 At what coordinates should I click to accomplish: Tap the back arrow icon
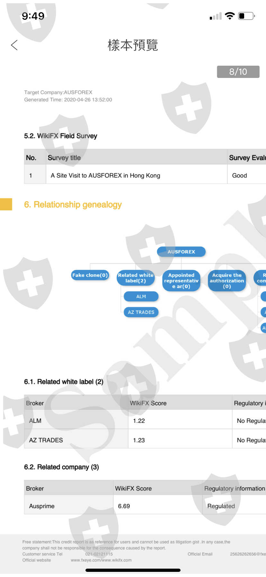tap(14, 45)
